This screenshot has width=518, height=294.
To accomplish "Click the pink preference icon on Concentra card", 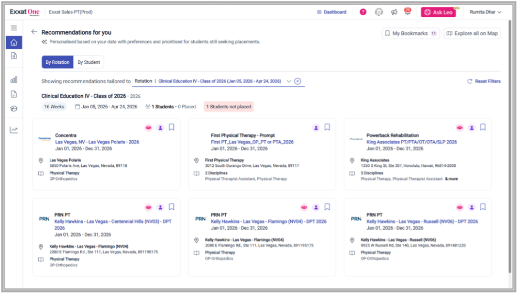I will tap(149, 128).
